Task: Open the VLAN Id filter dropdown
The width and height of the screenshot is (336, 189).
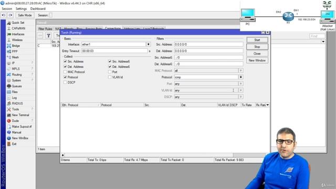Action: [241, 90]
